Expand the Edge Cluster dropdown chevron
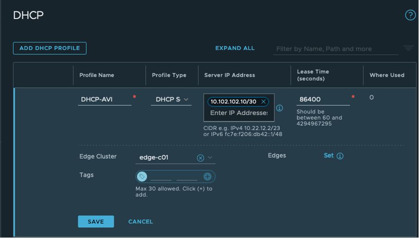Viewport: 419px width, 238px height. 210,158
